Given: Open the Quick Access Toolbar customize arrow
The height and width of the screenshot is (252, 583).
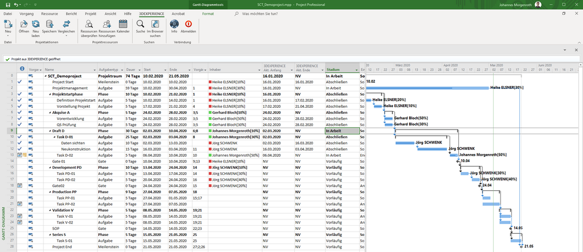Looking at the screenshot, I should click(35, 5).
